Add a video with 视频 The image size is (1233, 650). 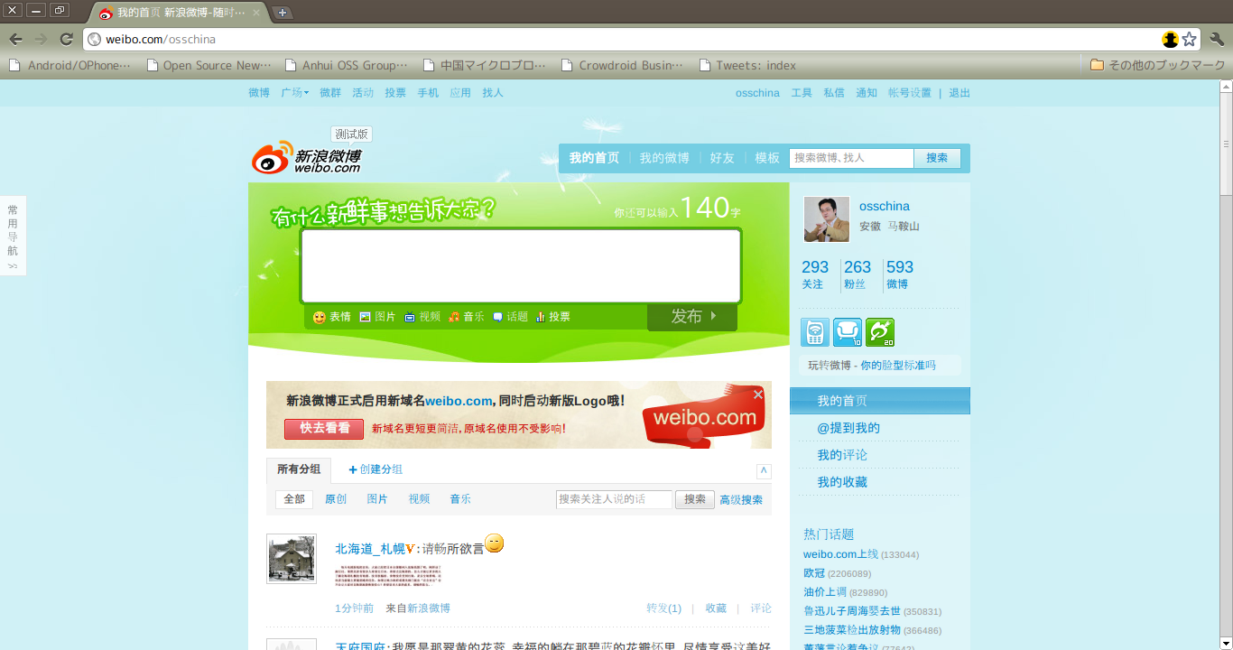(x=422, y=317)
